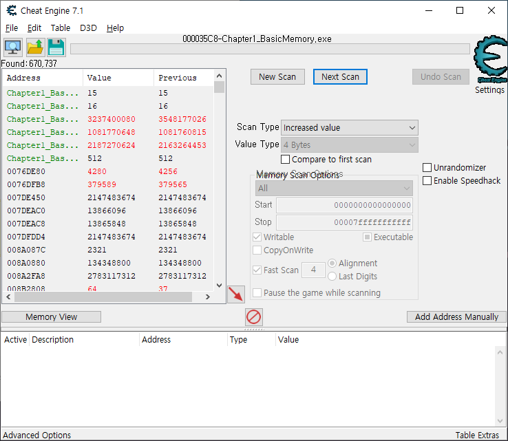Click the Start address input field
Image resolution: width=508 pixels, height=441 pixels.
click(344, 205)
